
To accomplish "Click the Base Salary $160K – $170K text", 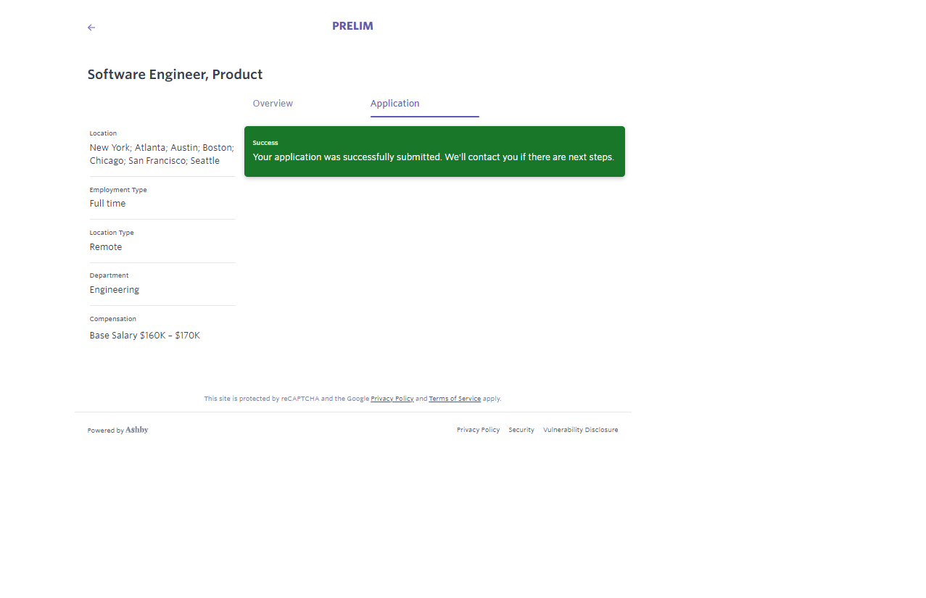I will (145, 336).
